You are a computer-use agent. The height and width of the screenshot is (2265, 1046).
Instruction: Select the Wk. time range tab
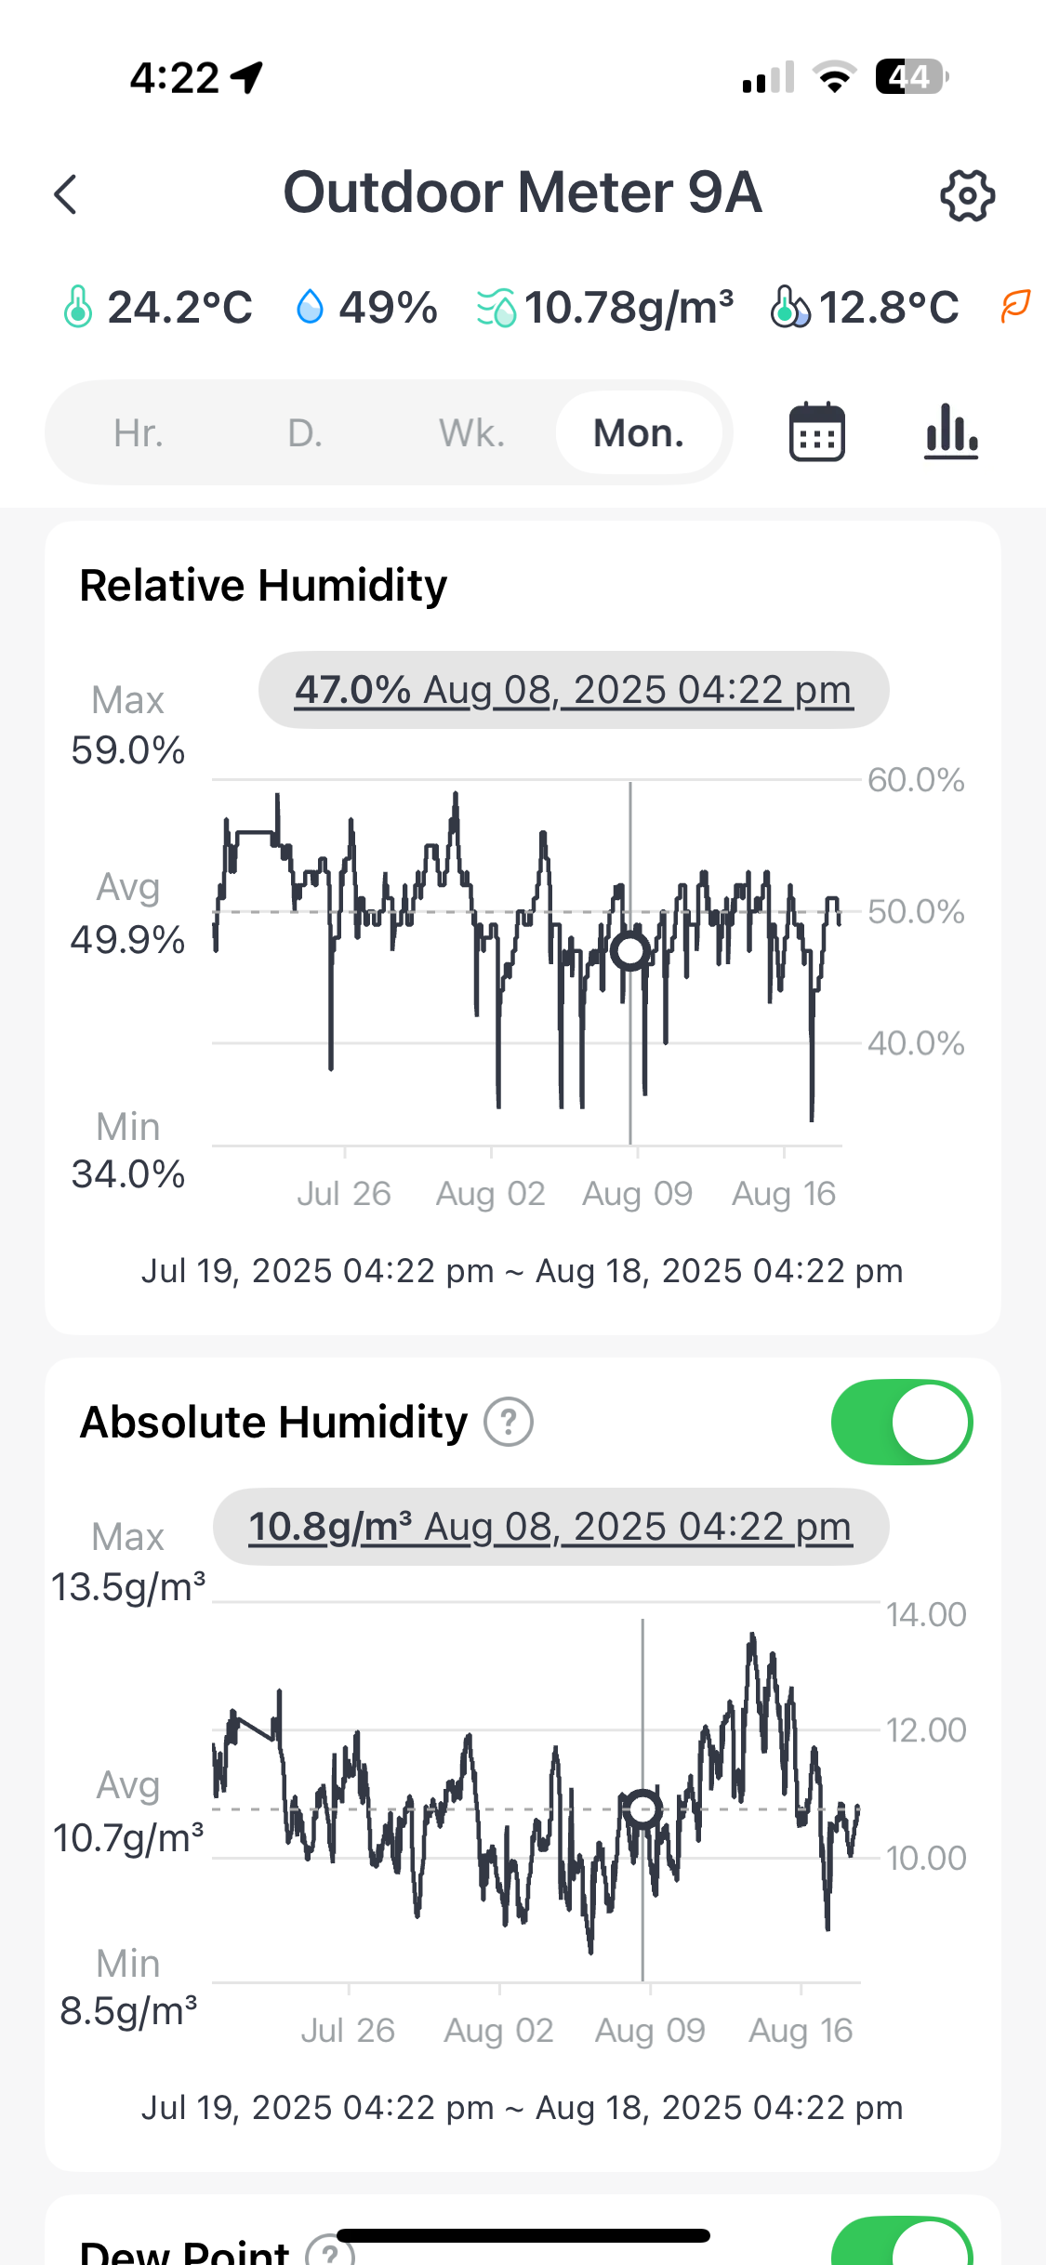pos(472,433)
